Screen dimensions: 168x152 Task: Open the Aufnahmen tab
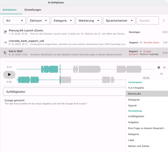click(x=9, y=10)
